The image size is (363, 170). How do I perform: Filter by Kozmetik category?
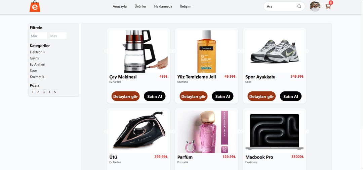click(37, 77)
